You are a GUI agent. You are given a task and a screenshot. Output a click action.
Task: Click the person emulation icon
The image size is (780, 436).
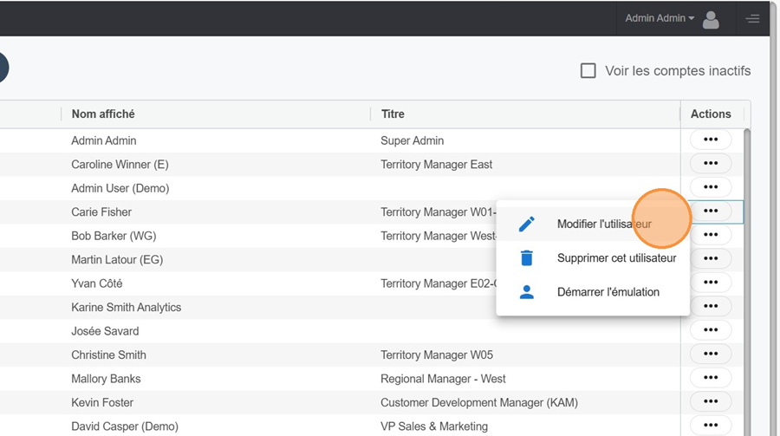526,292
